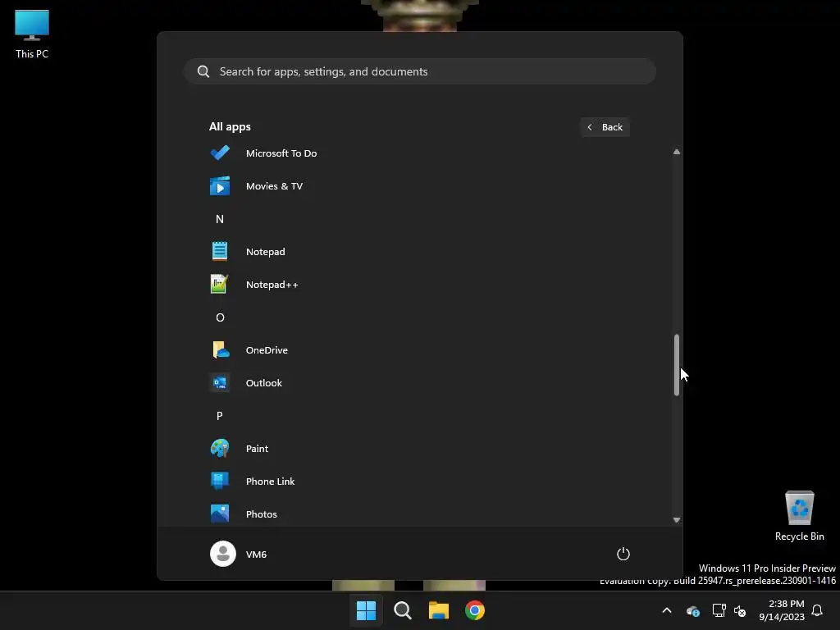Select the This PC desktop icon
This screenshot has height=630, width=840.
[x=32, y=34]
